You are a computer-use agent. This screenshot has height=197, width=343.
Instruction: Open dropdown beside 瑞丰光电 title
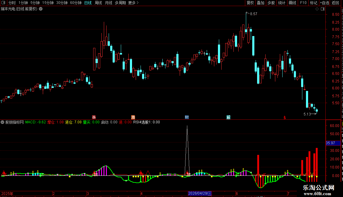tap(41, 9)
